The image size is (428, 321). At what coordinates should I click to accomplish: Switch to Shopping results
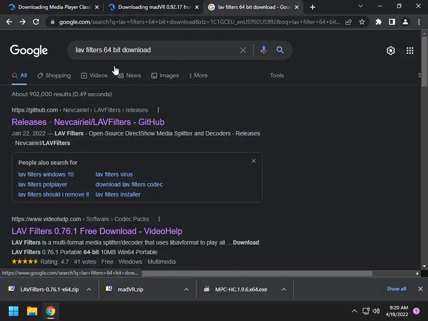pyautogui.click(x=54, y=76)
